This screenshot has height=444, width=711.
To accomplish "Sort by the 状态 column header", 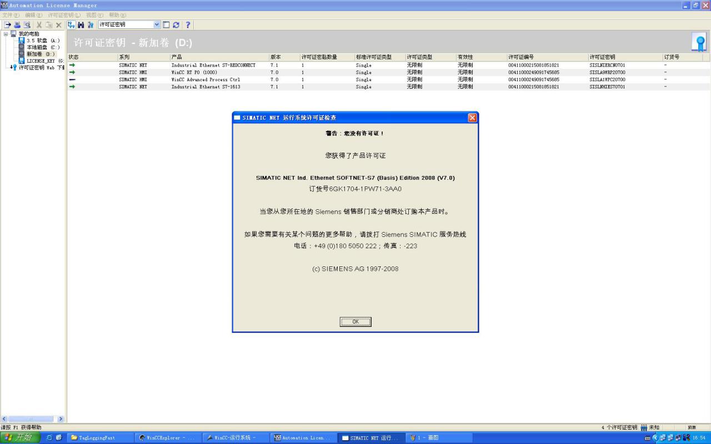I will click(x=92, y=57).
